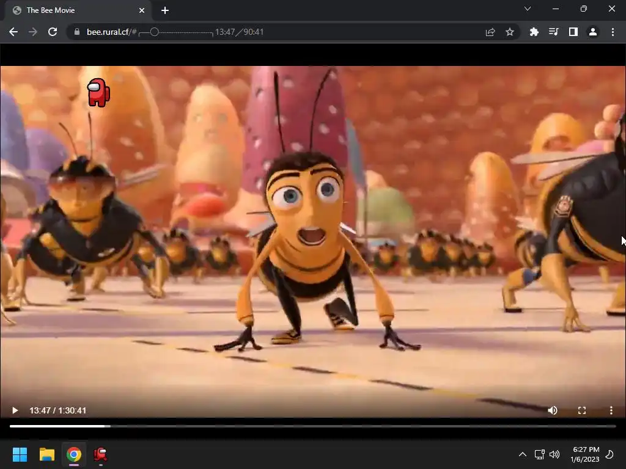
Task: Open the Windows Start menu
Action: 20,454
